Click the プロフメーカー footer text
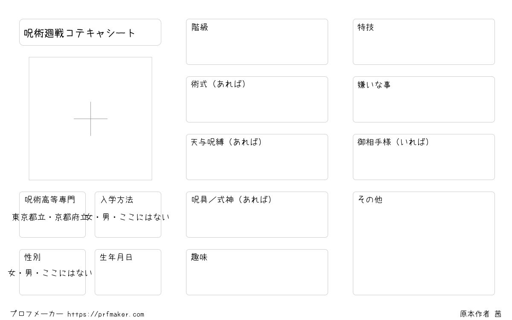 pos(37,314)
